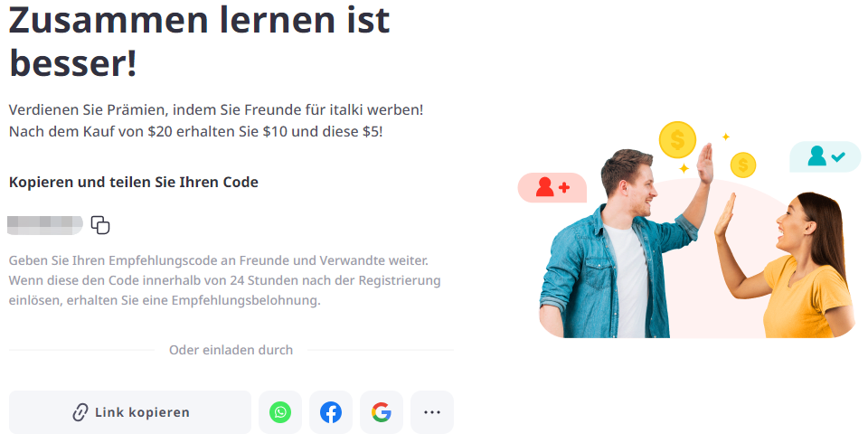The width and height of the screenshot is (868, 443).
Task: Click the Oder einladen durch divider text
Action: 231,350
